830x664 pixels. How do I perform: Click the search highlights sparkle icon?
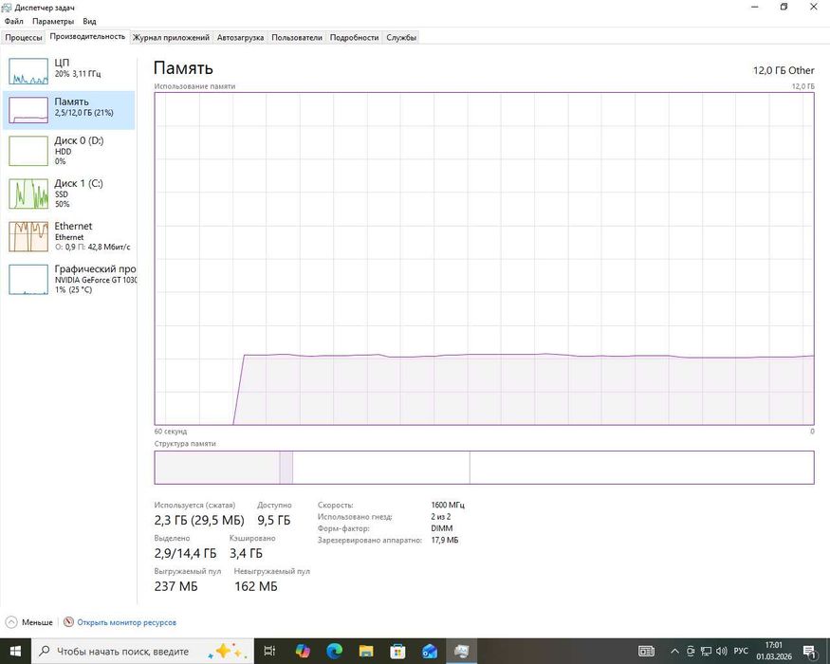pyautogui.click(x=228, y=652)
